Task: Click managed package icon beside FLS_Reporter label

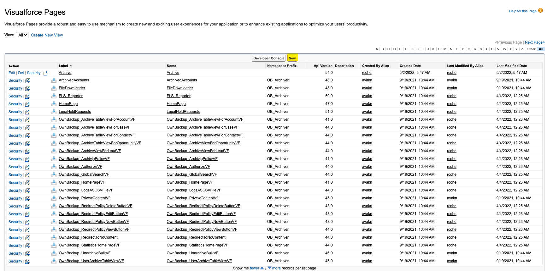Action: tap(54, 96)
